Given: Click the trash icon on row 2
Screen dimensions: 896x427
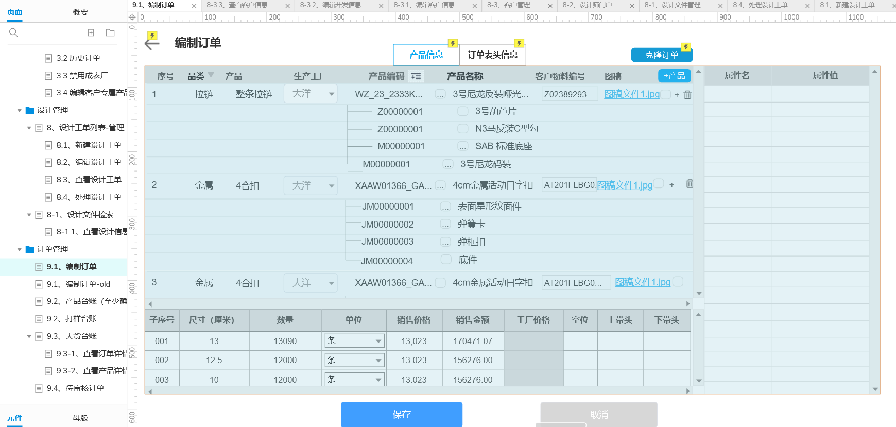Looking at the screenshot, I should tap(690, 184).
